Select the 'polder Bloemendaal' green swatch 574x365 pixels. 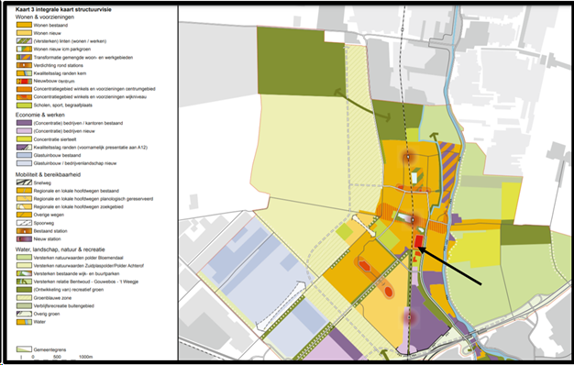pyautogui.click(x=24, y=258)
